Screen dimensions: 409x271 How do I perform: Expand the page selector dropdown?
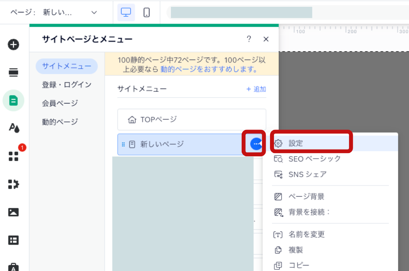(x=94, y=12)
